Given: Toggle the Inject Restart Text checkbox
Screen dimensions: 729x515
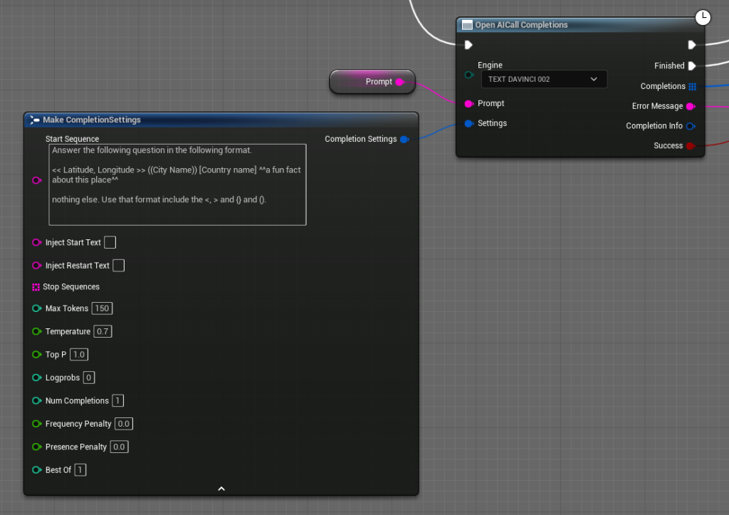Looking at the screenshot, I should coord(118,265).
